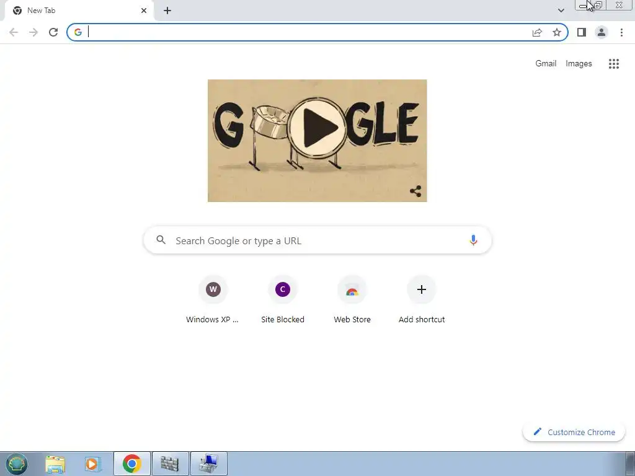Select the New Tab tab
The width and height of the screenshot is (635, 476).
pos(79,11)
